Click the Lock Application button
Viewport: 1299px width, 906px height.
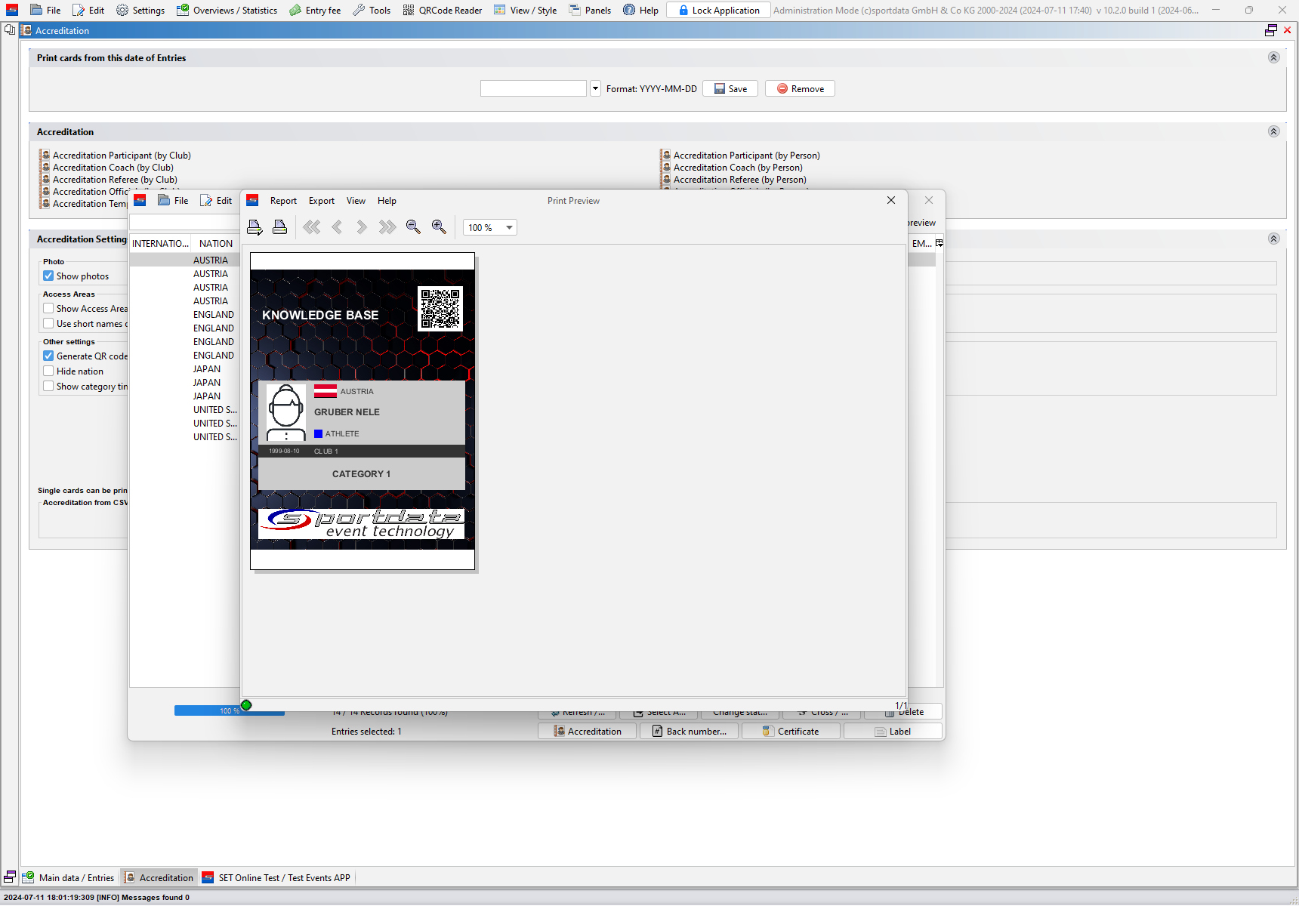click(719, 10)
